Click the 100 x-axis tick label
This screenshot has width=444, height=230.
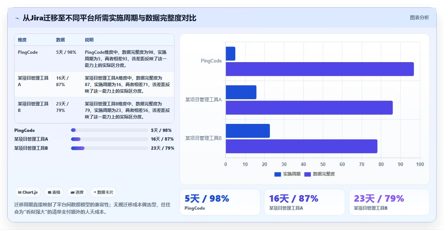point(420,165)
